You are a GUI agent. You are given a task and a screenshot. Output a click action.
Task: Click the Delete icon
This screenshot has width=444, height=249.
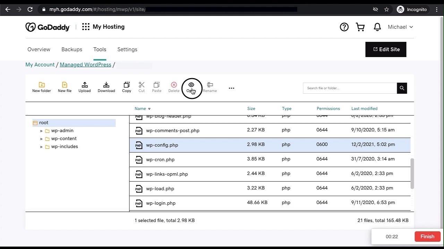pyautogui.click(x=174, y=85)
